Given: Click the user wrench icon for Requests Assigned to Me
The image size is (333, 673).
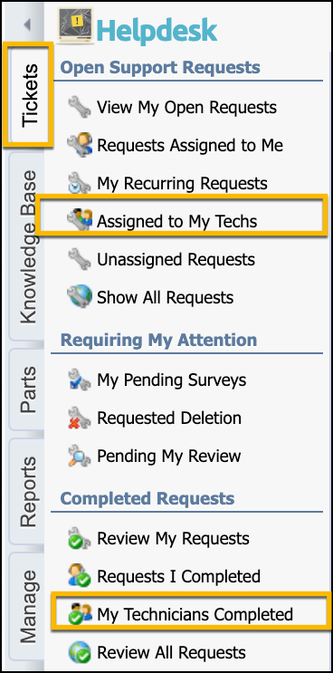Looking at the screenshot, I should [x=80, y=145].
